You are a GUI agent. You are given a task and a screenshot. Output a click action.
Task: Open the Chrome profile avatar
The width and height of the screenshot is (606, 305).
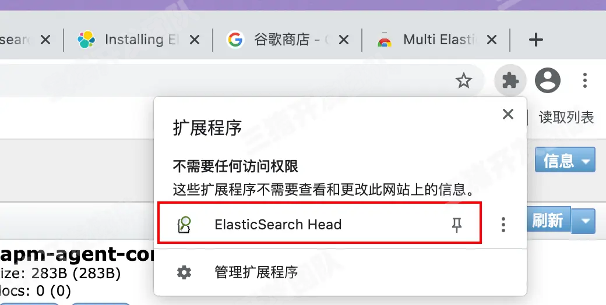[x=547, y=80]
